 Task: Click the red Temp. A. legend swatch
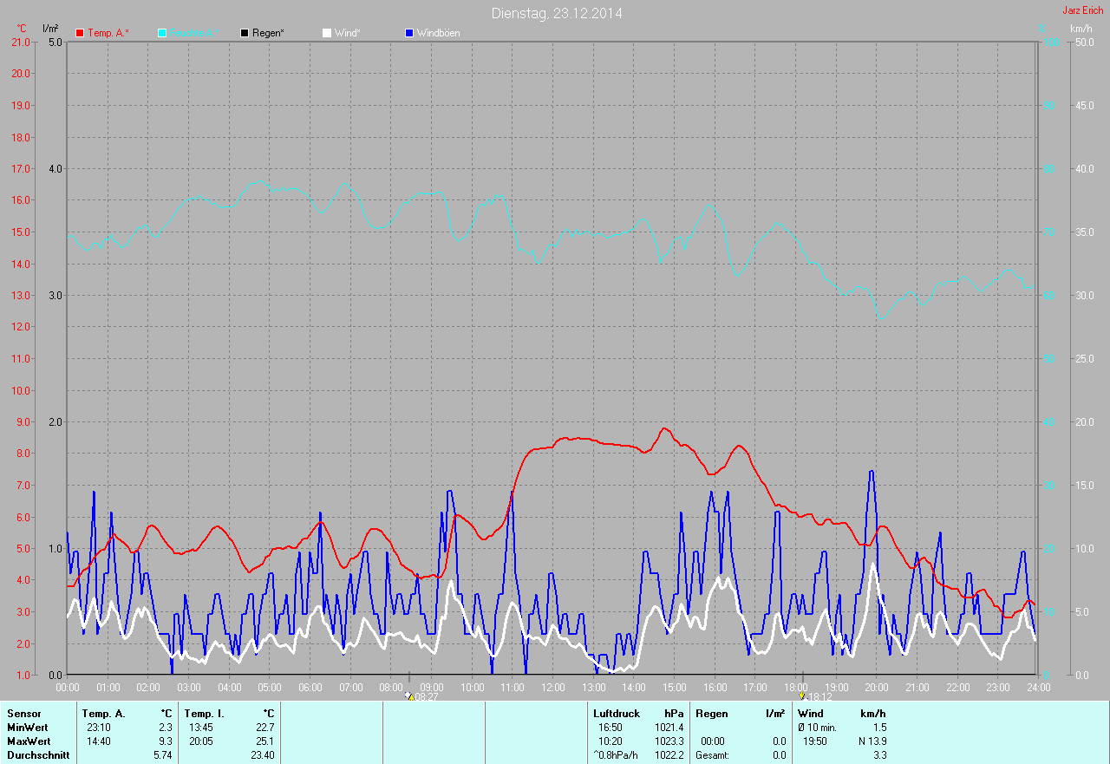coord(80,33)
